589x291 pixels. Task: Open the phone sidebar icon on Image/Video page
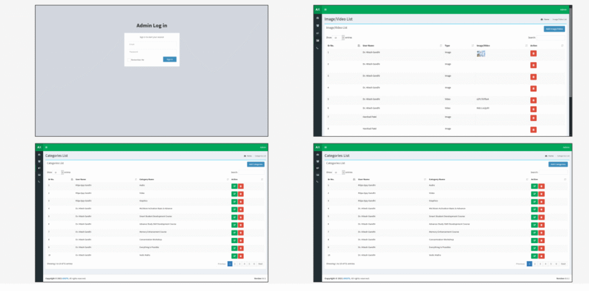(318, 48)
